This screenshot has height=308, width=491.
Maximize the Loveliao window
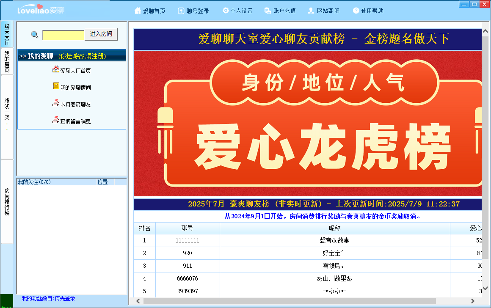(474, 4)
